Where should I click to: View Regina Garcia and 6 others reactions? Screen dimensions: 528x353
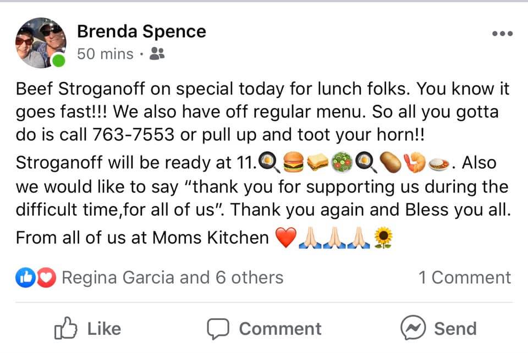click(x=172, y=278)
